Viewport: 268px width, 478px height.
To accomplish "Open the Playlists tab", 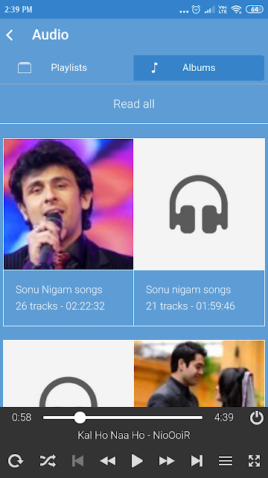I will tap(68, 68).
